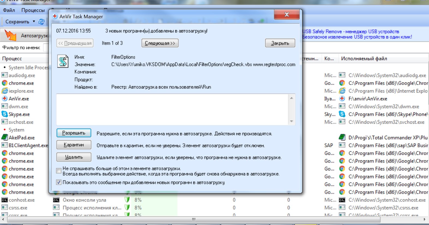Click the horizontal scrollbar right arrow
The image size is (429, 225).
(x=425, y=219)
